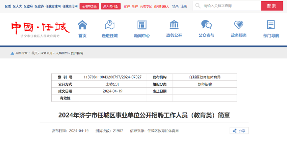
Task: Click the 公开方式 table label
Action: pyautogui.click(x=65, y=84)
